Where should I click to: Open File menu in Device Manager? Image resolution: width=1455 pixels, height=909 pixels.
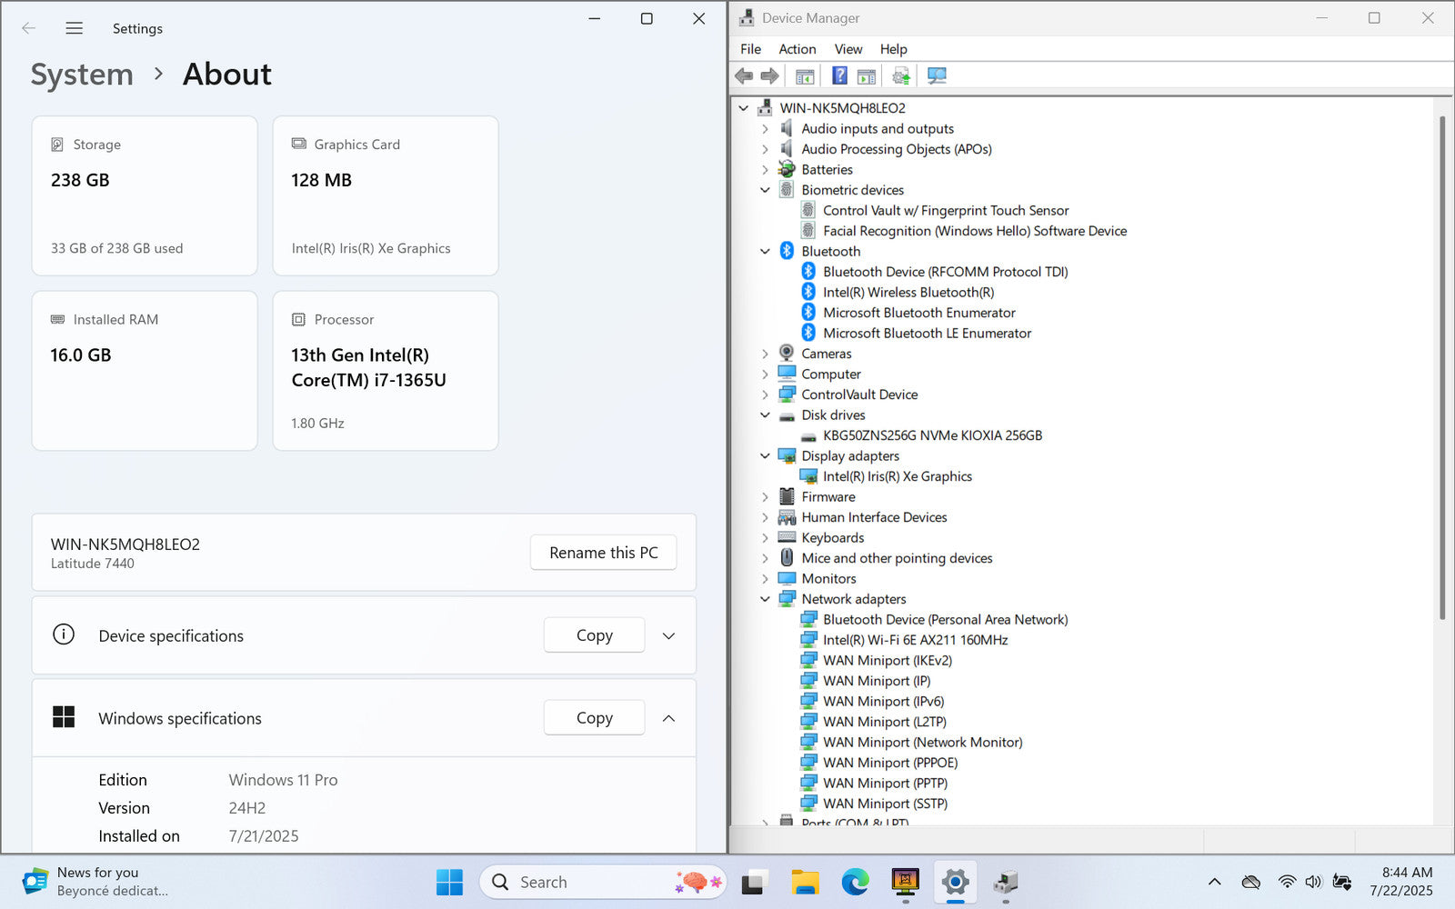[x=750, y=49]
